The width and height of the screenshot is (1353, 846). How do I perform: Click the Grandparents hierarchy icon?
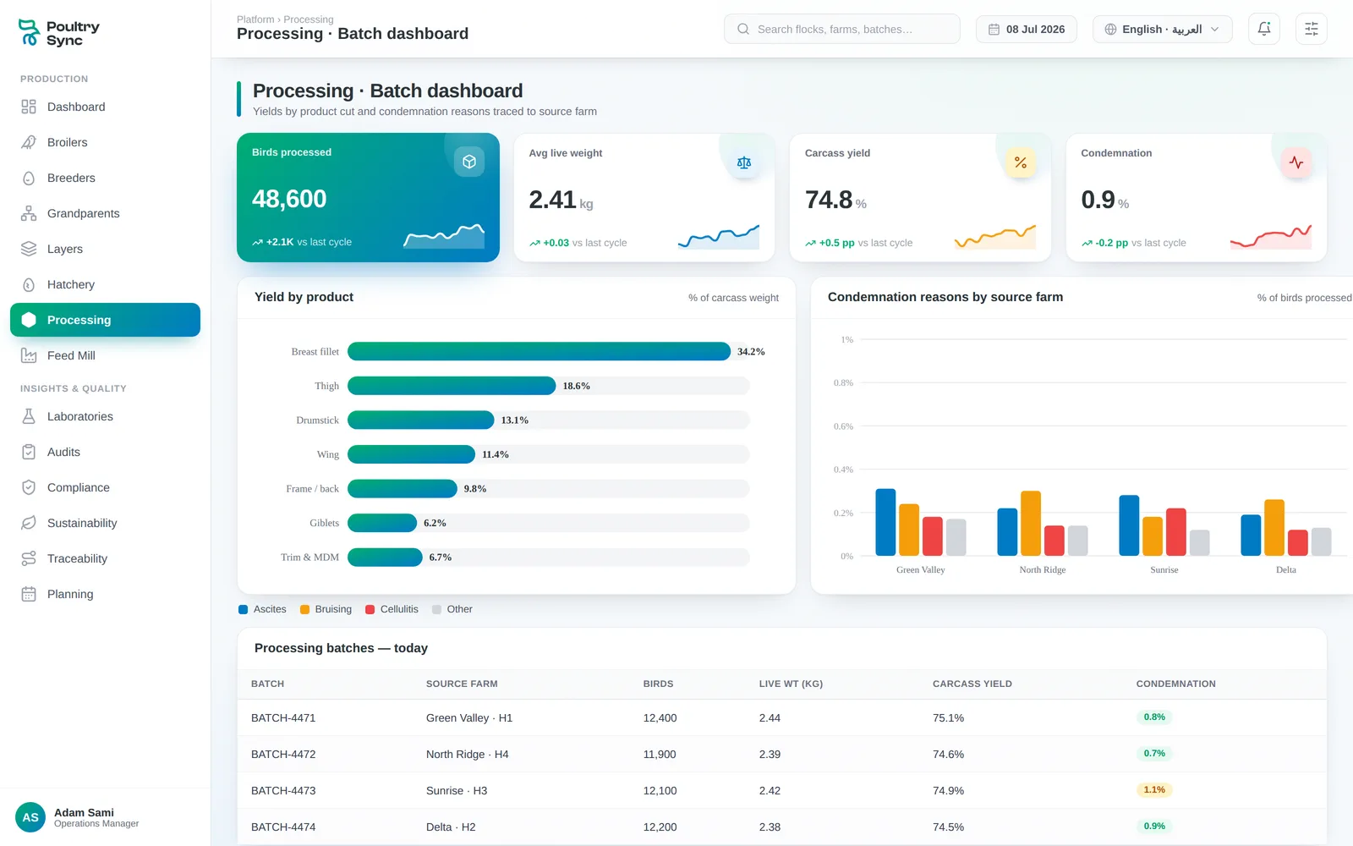29,213
